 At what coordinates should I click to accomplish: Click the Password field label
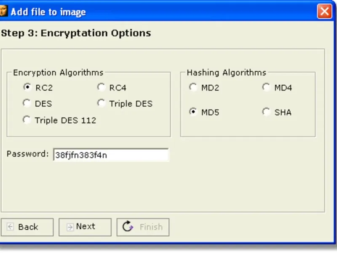(x=28, y=154)
